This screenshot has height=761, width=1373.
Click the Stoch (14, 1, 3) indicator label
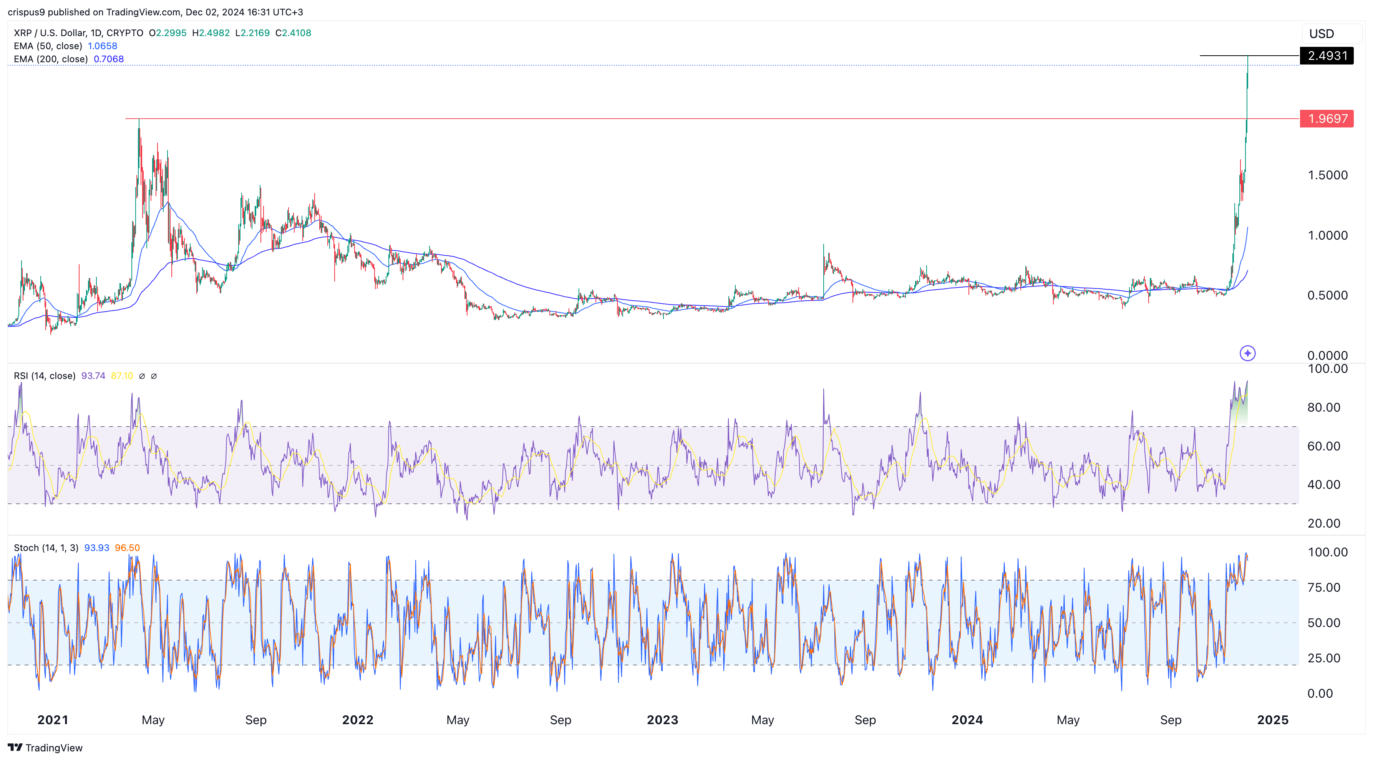46,548
